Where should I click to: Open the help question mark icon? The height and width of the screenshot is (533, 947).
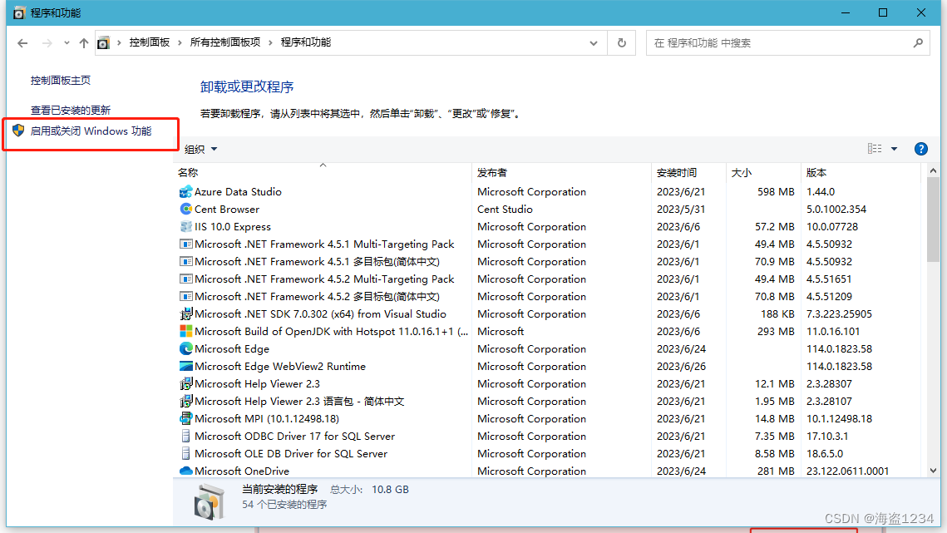point(920,149)
